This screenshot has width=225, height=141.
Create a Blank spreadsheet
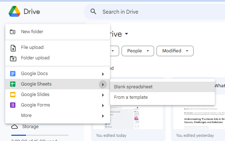coord(162,87)
